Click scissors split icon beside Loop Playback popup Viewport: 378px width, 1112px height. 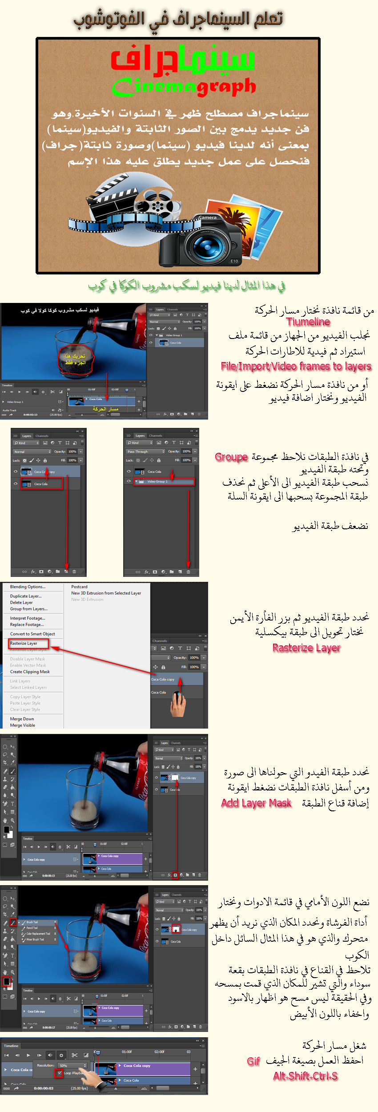[74, 1055]
